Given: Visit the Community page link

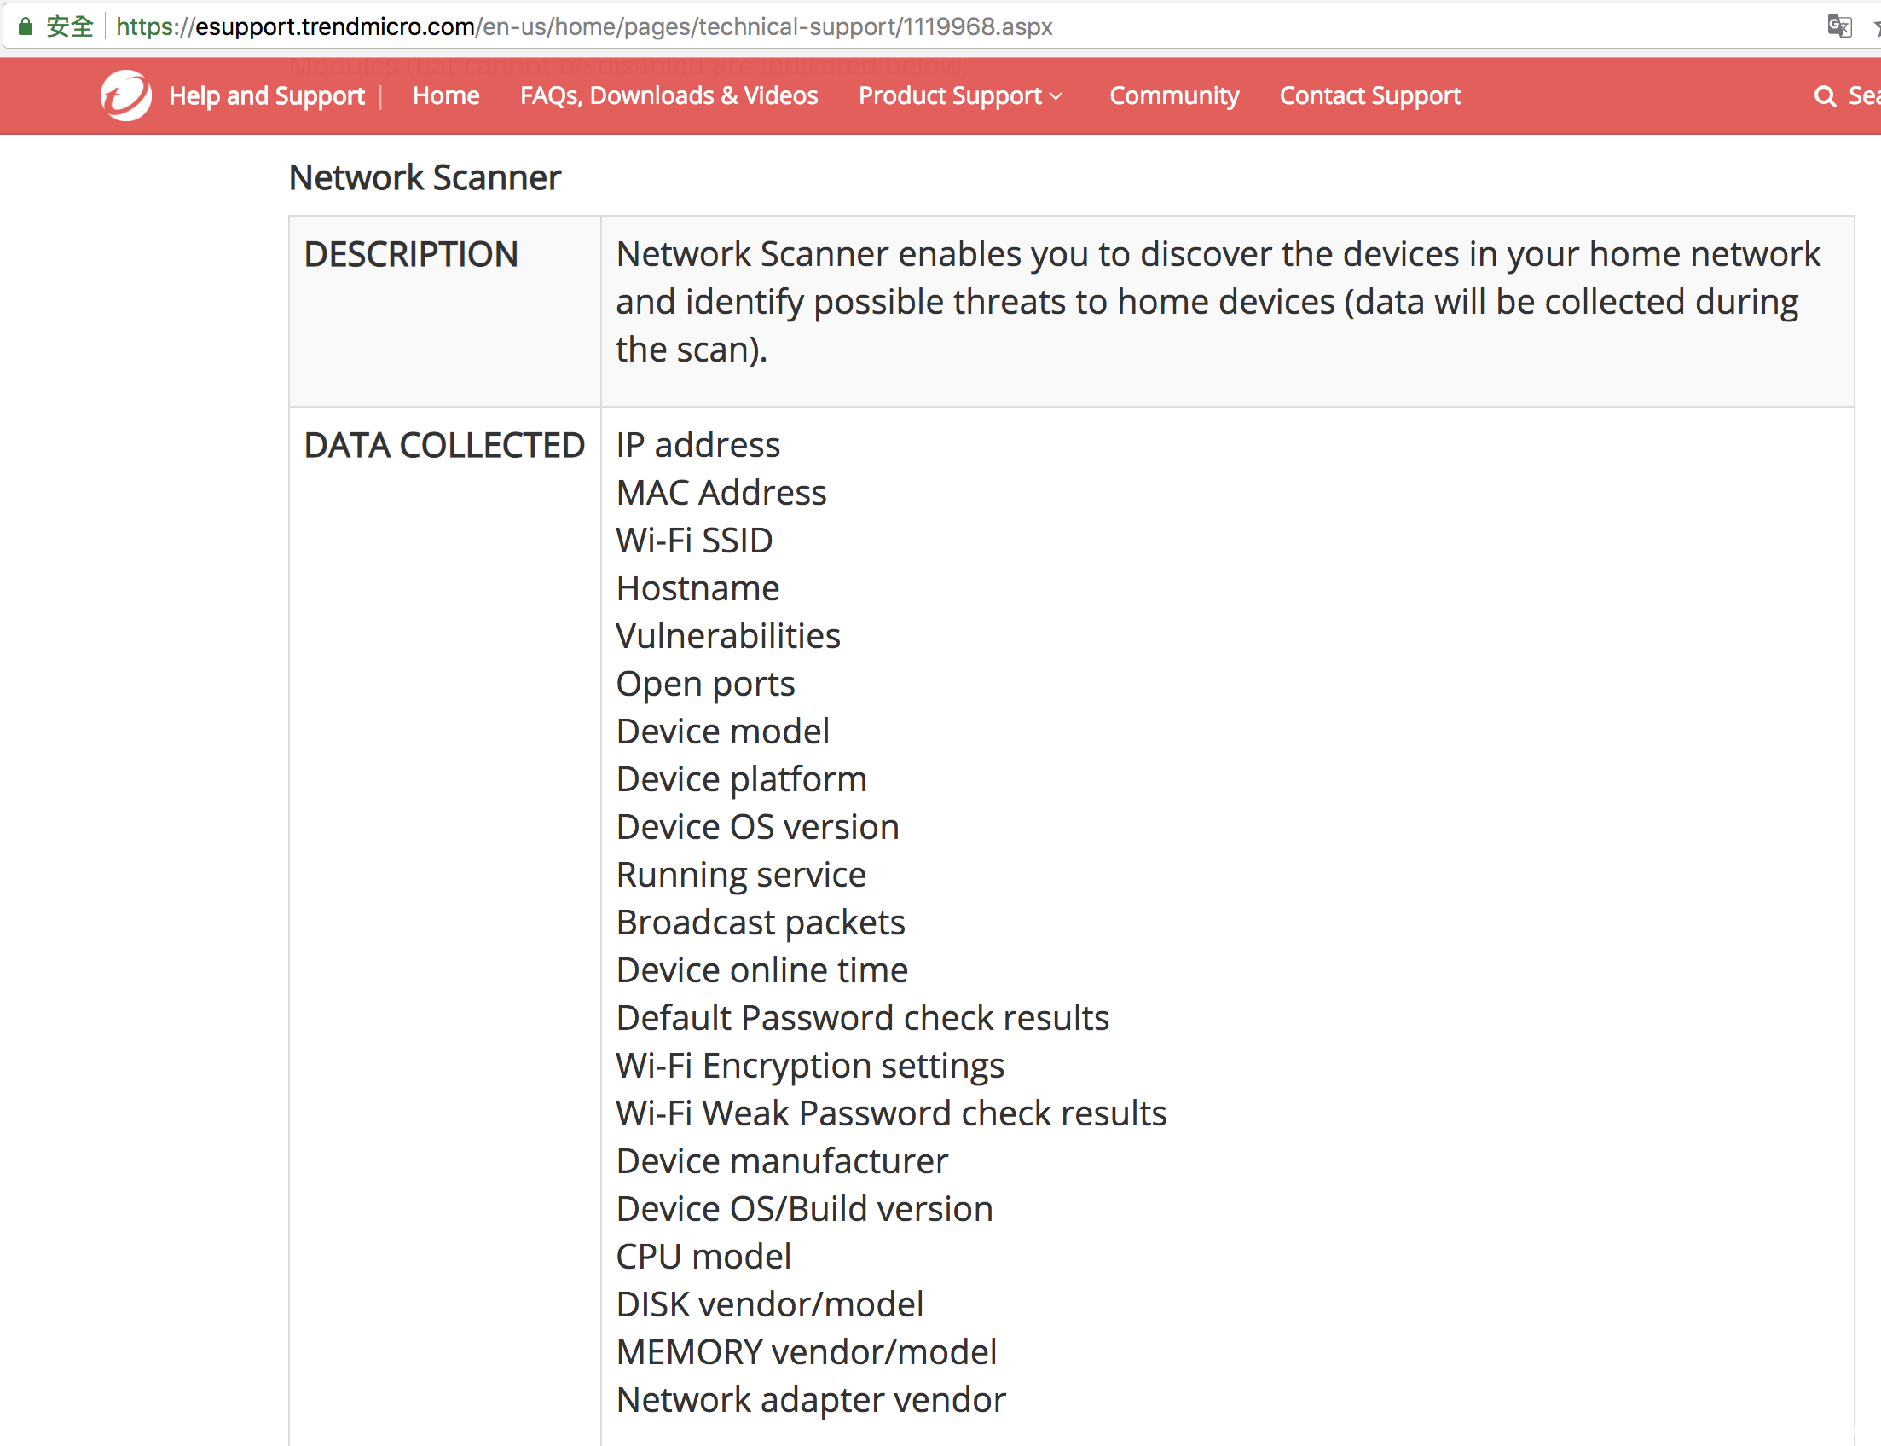Looking at the screenshot, I should [1173, 95].
